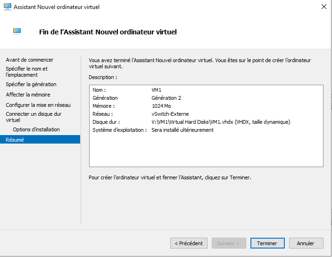
Task: Open the Options d'installation sub-step
Action: 36,129
